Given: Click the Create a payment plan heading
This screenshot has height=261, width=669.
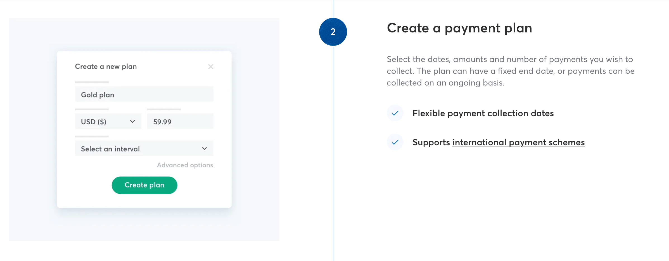Looking at the screenshot, I should click(x=459, y=28).
